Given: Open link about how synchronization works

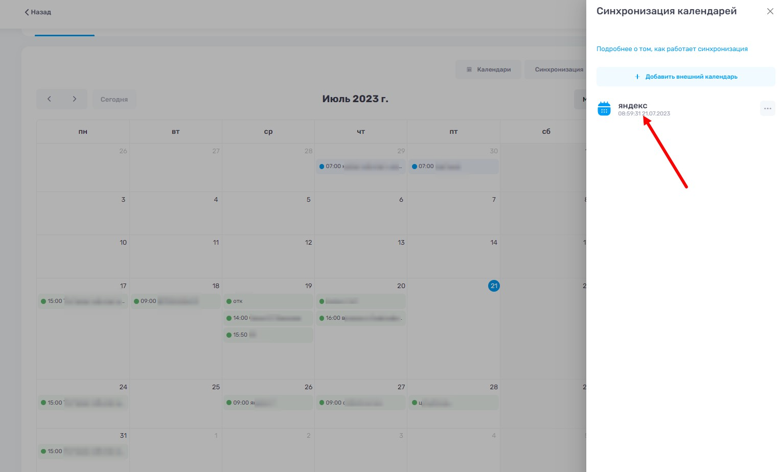Looking at the screenshot, I should [672, 49].
